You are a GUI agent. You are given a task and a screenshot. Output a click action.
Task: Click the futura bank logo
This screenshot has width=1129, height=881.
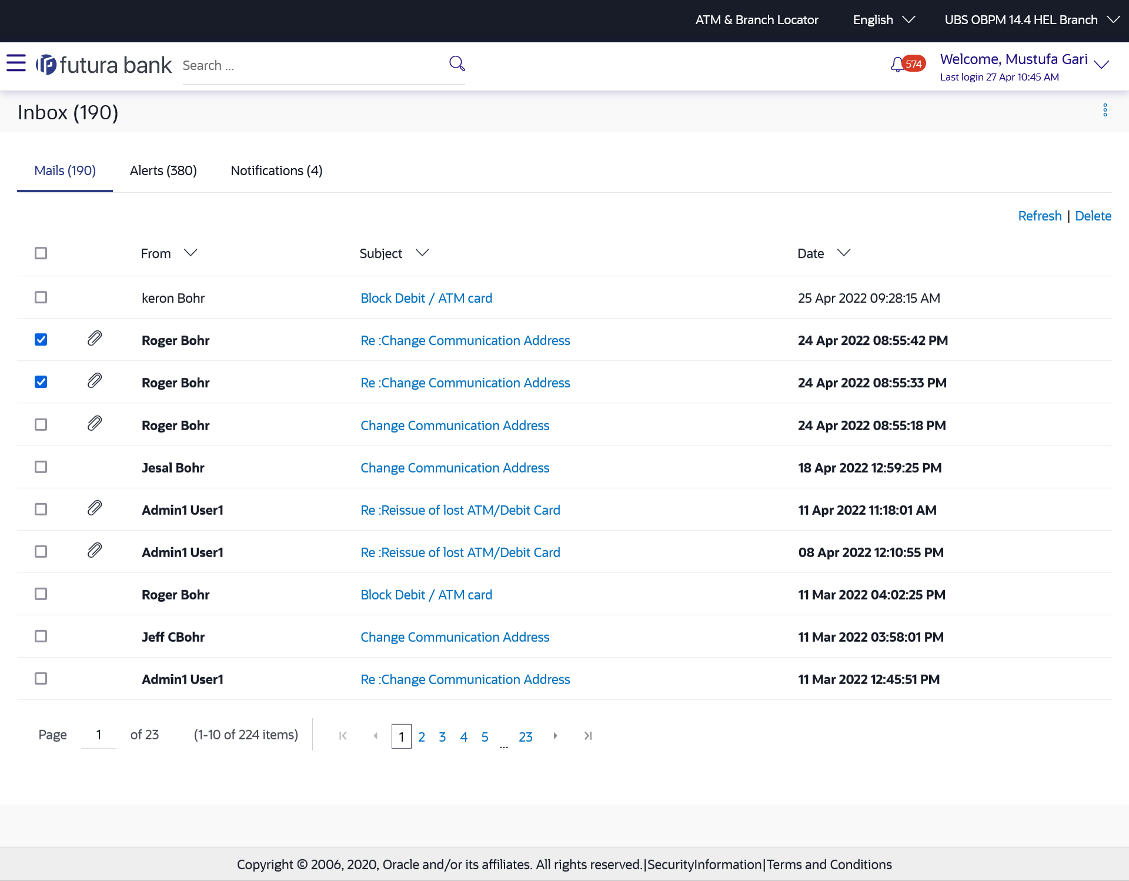103,65
